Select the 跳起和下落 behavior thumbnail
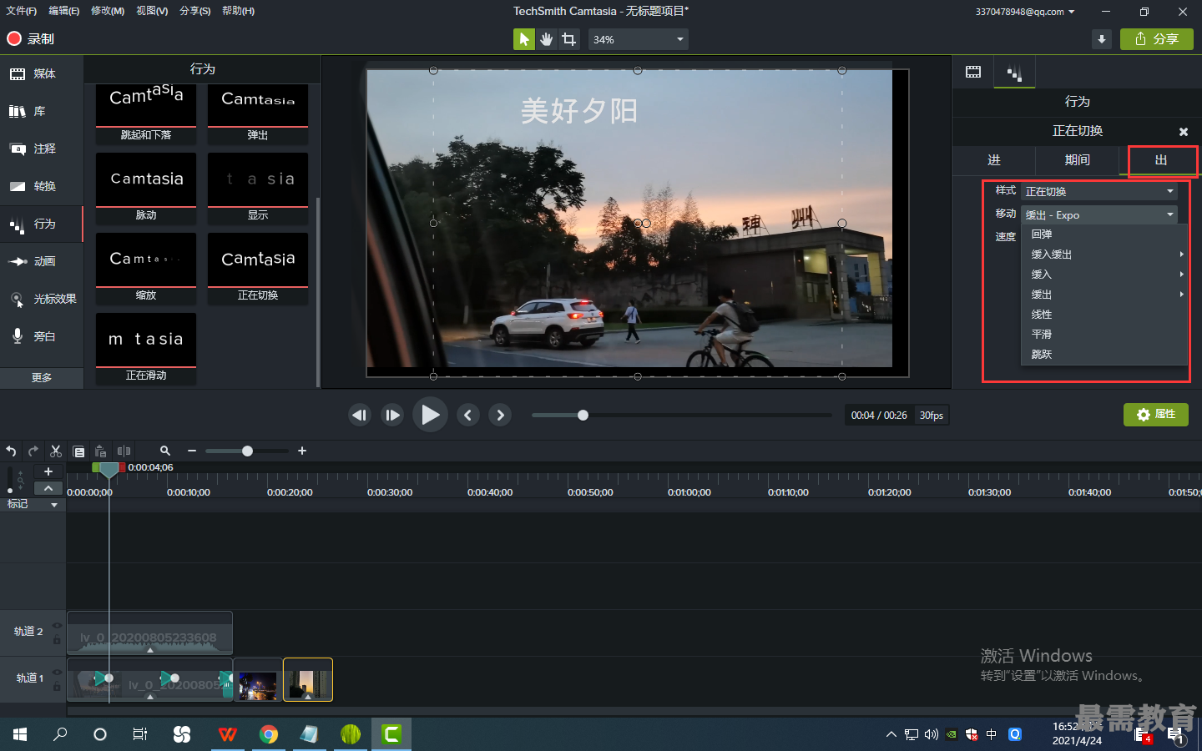 point(146,113)
